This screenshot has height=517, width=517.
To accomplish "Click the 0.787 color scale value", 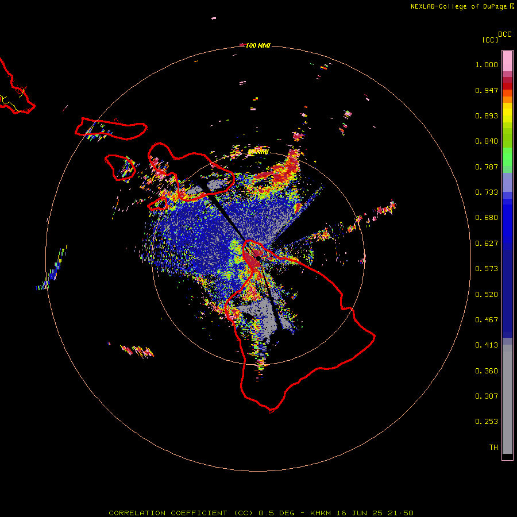I will click(x=487, y=167).
